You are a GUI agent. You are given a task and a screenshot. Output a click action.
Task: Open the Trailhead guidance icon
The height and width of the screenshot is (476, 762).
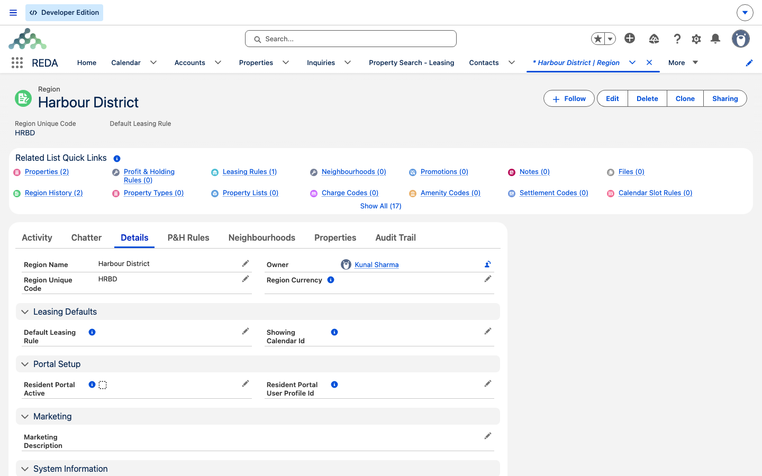pos(654,39)
